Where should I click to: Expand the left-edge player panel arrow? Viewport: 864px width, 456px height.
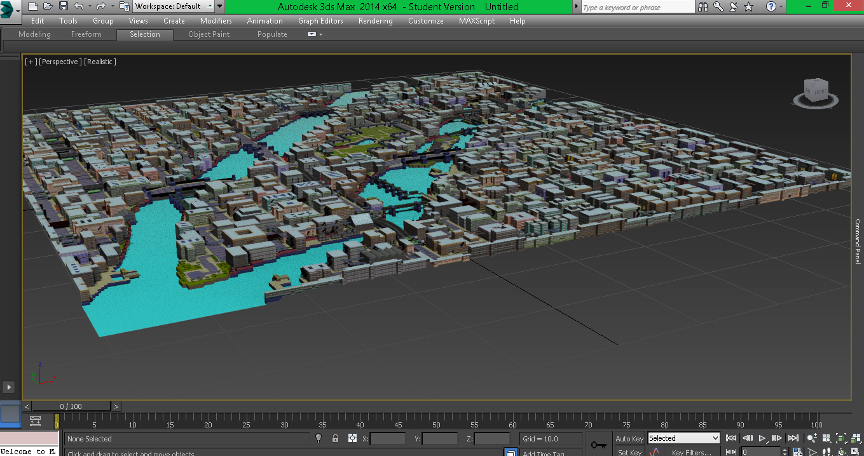9,387
